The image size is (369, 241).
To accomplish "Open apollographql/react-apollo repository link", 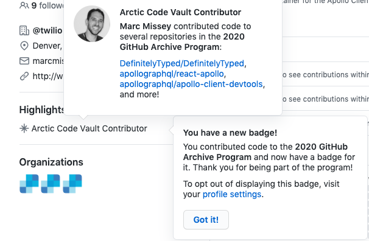I will (x=172, y=74).
